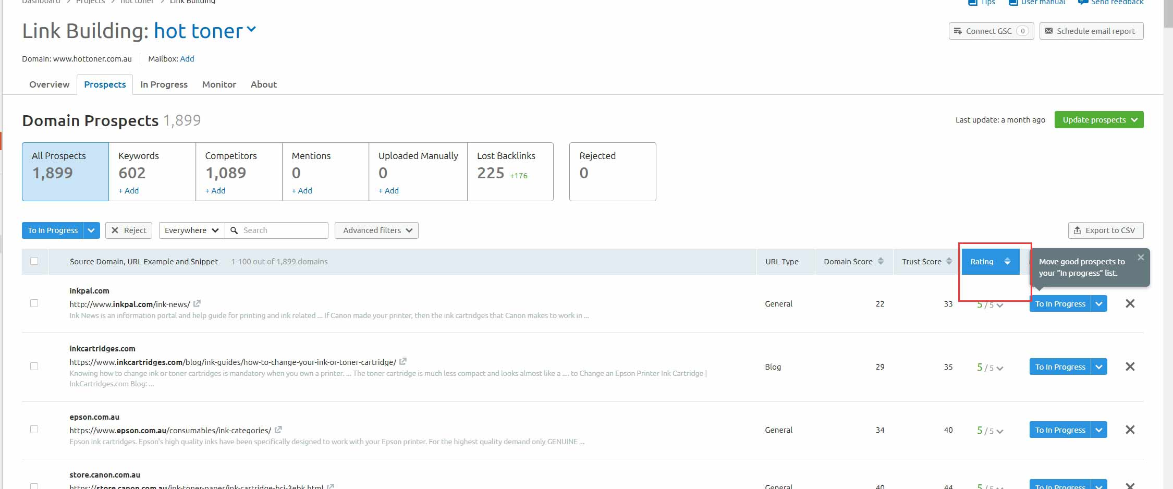Select the epson.com.au row checkbox

(34, 430)
